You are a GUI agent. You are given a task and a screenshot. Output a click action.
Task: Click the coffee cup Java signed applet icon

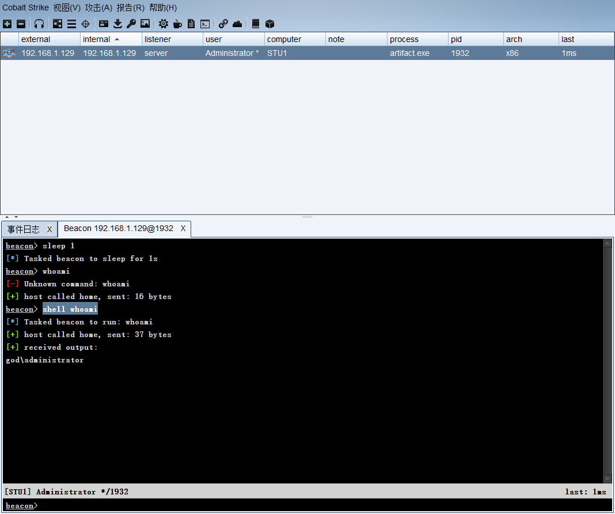[x=177, y=24]
